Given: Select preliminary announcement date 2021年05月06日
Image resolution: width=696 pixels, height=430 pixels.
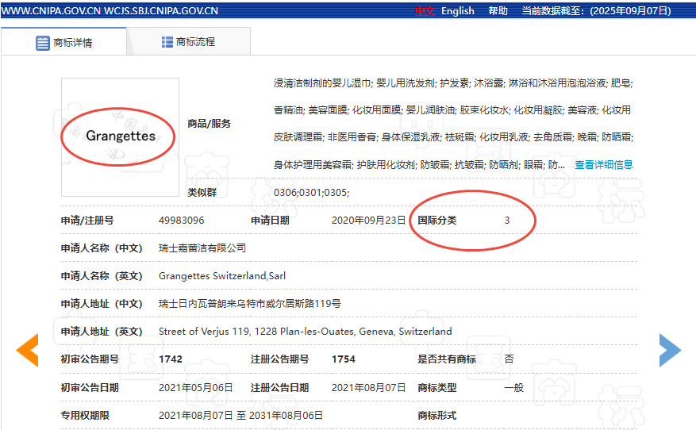Looking at the screenshot, I should tap(196, 387).
